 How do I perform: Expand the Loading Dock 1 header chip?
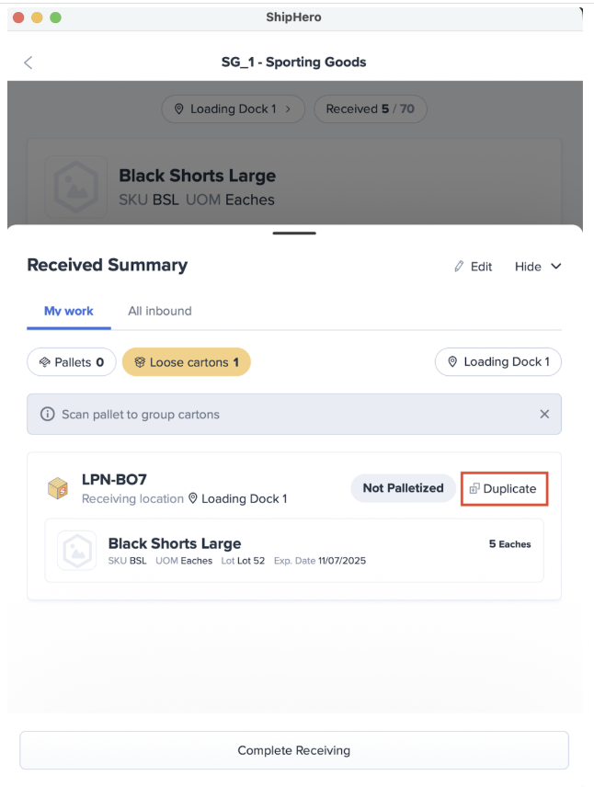point(233,108)
